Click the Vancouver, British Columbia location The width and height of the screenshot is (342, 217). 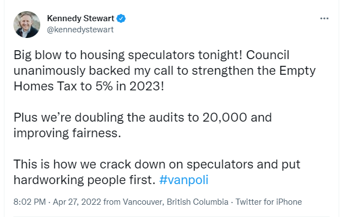(x=175, y=202)
